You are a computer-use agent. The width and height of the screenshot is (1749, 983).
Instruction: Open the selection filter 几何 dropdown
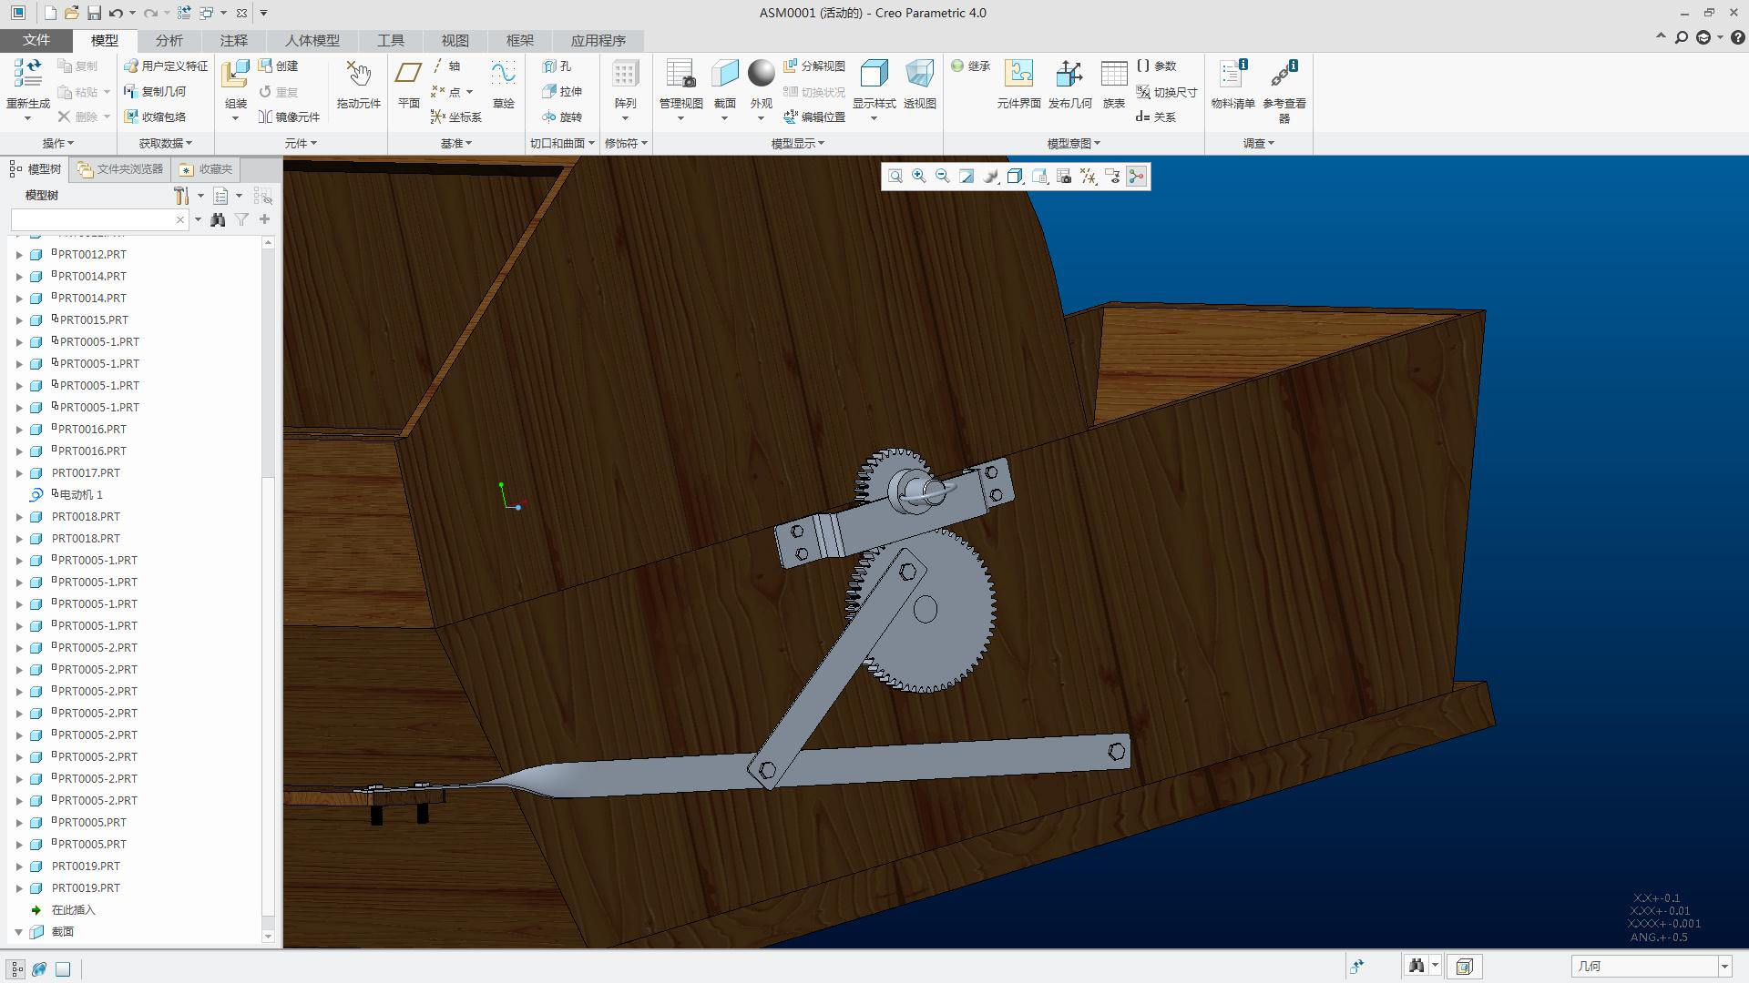coord(1724,967)
